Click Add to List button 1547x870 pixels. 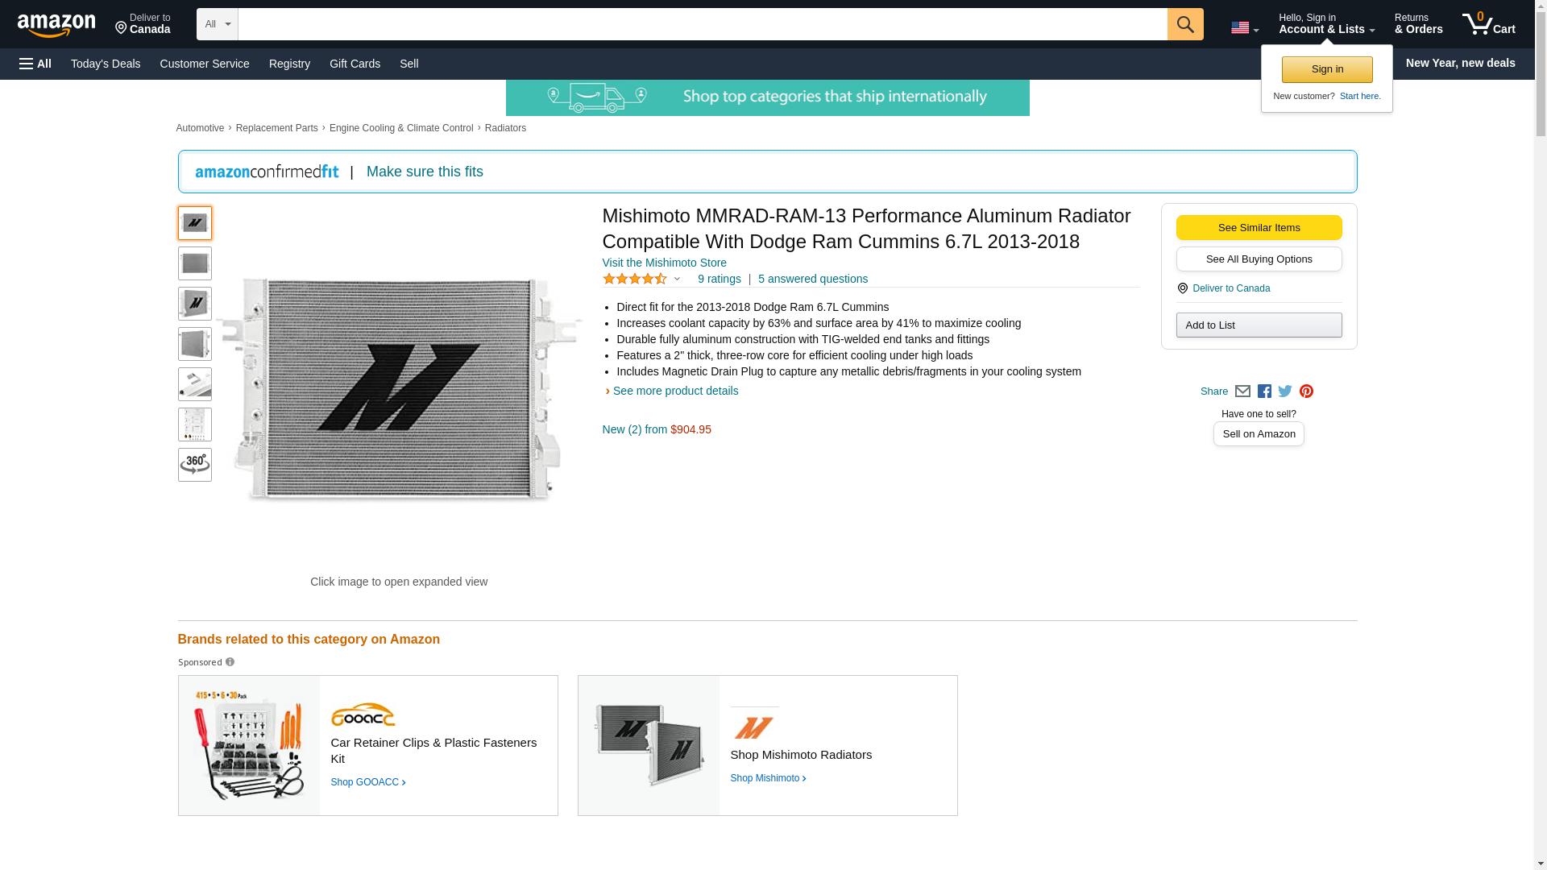pos(1258,325)
